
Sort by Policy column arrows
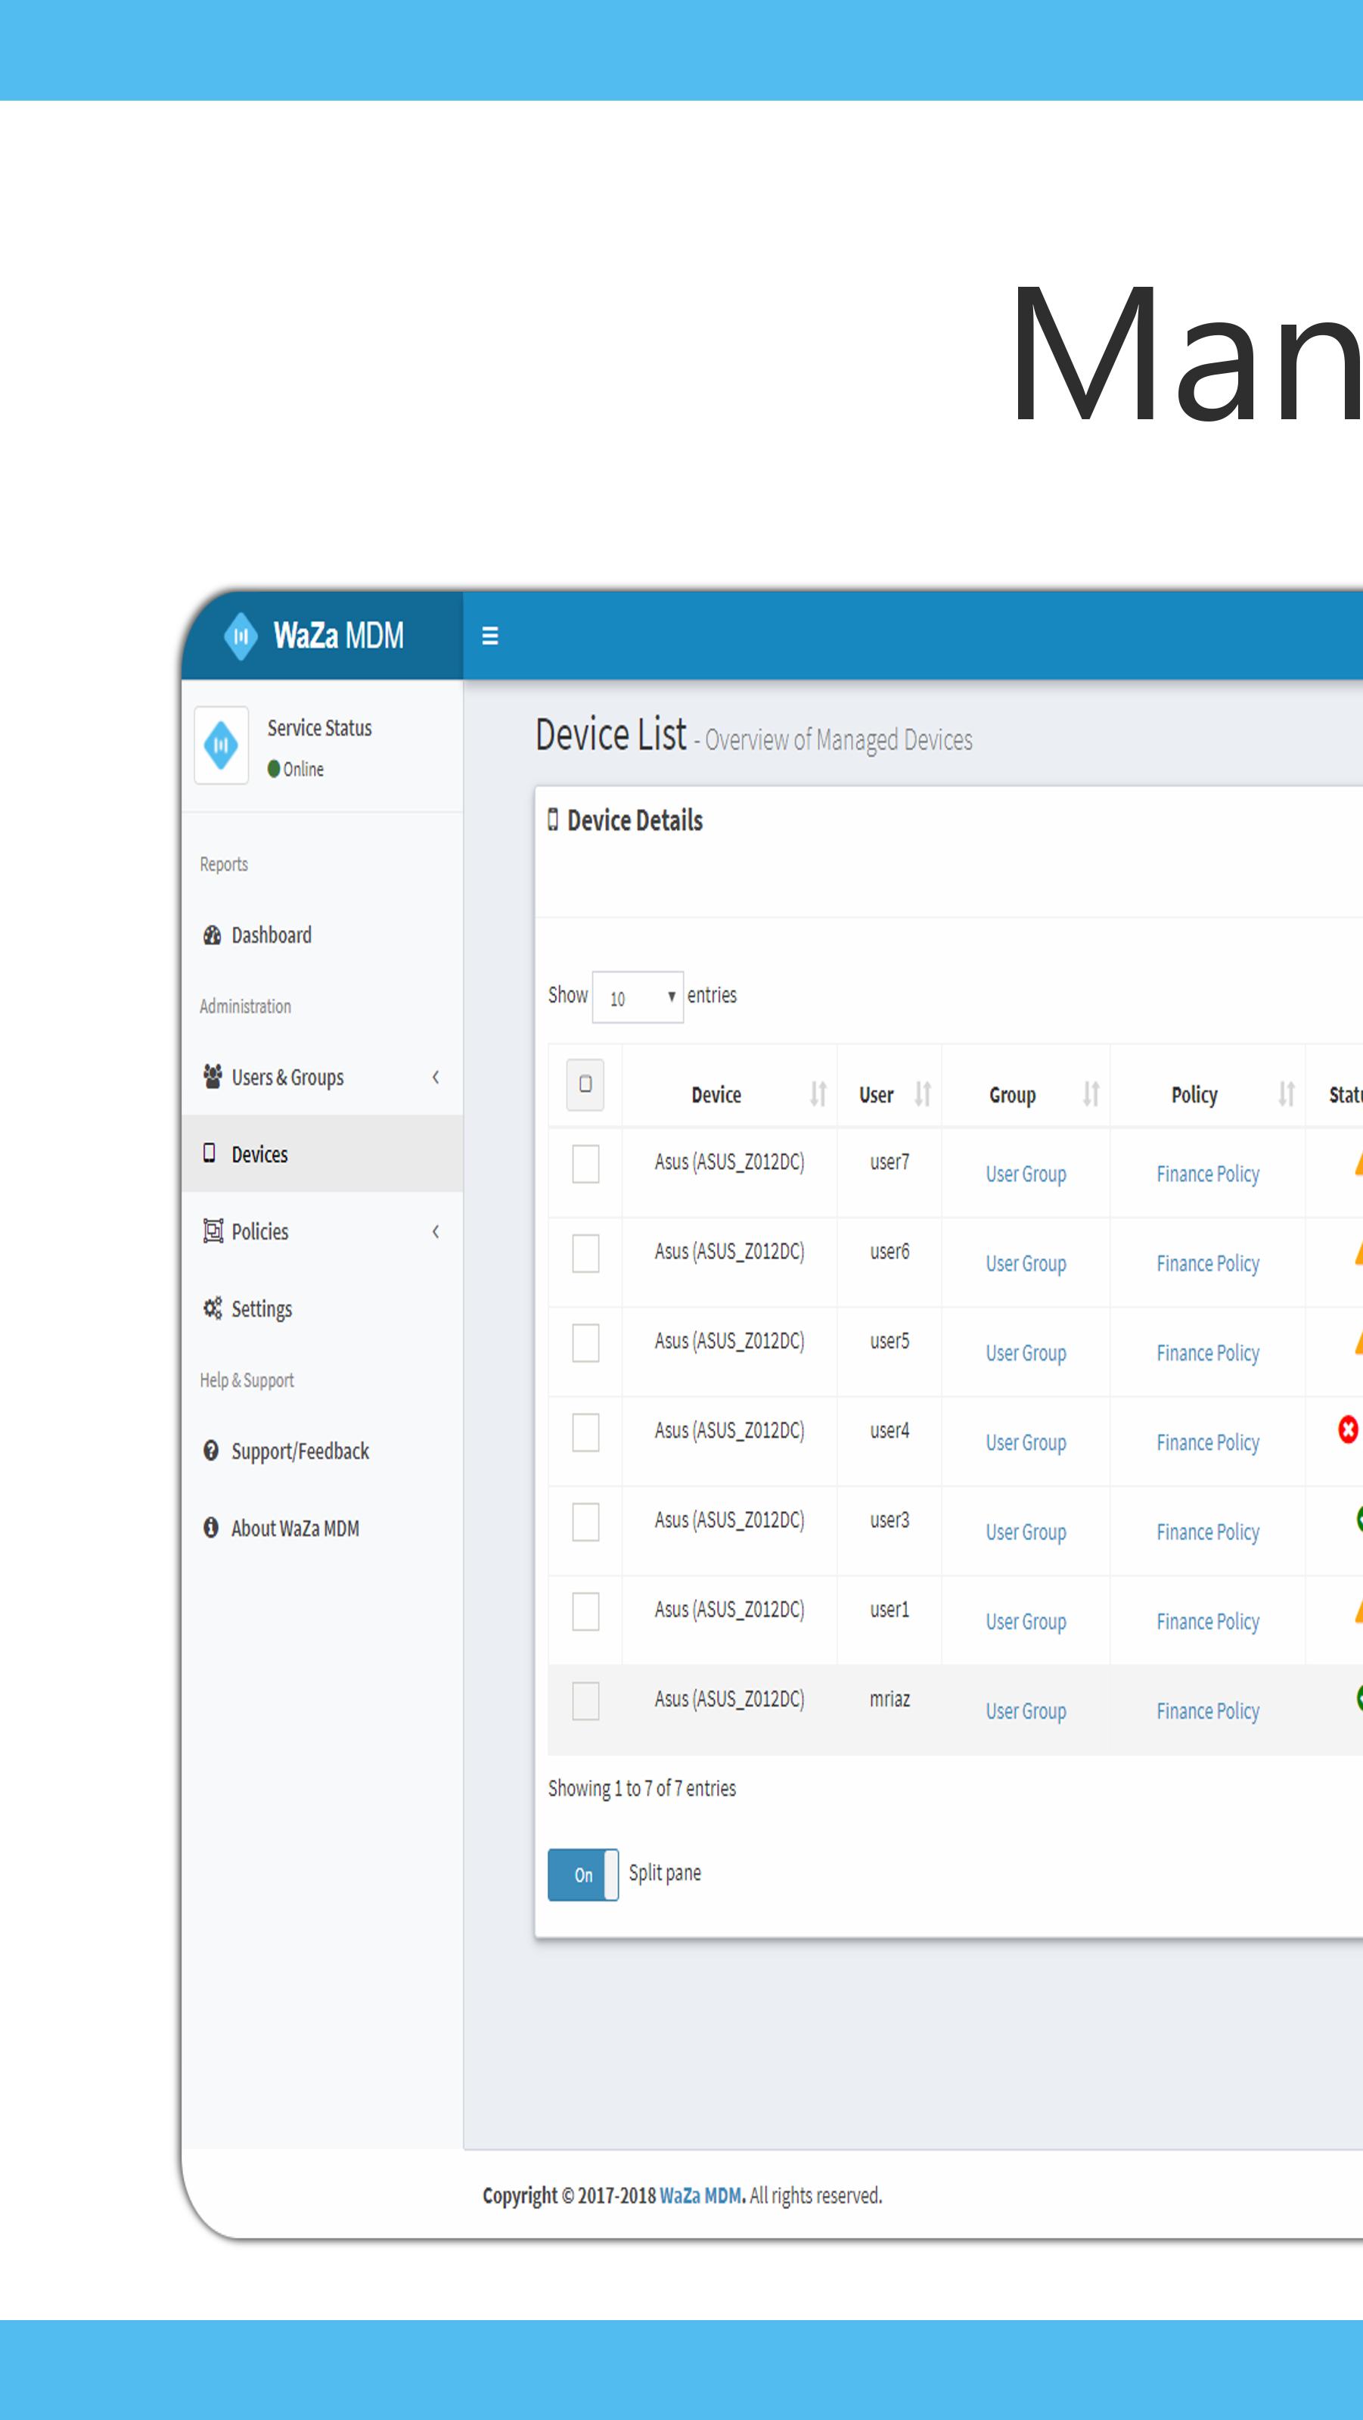pos(1286,1093)
